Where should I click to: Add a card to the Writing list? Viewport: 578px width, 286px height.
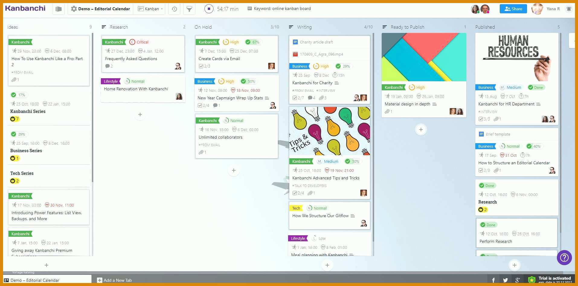click(x=327, y=265)
